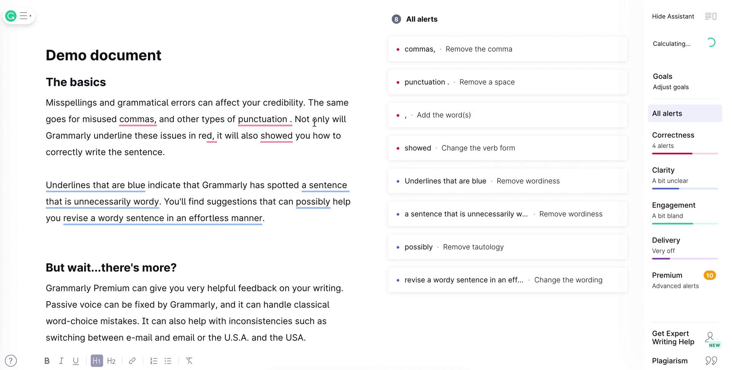Click the NEW badge by Expert Writing Help
Viewport: 732px width, 370px height.
tap(714, 345)
